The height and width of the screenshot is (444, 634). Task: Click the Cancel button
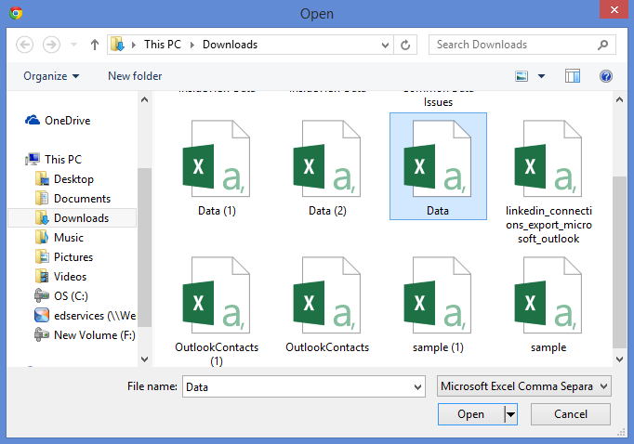tap(571, 414)
